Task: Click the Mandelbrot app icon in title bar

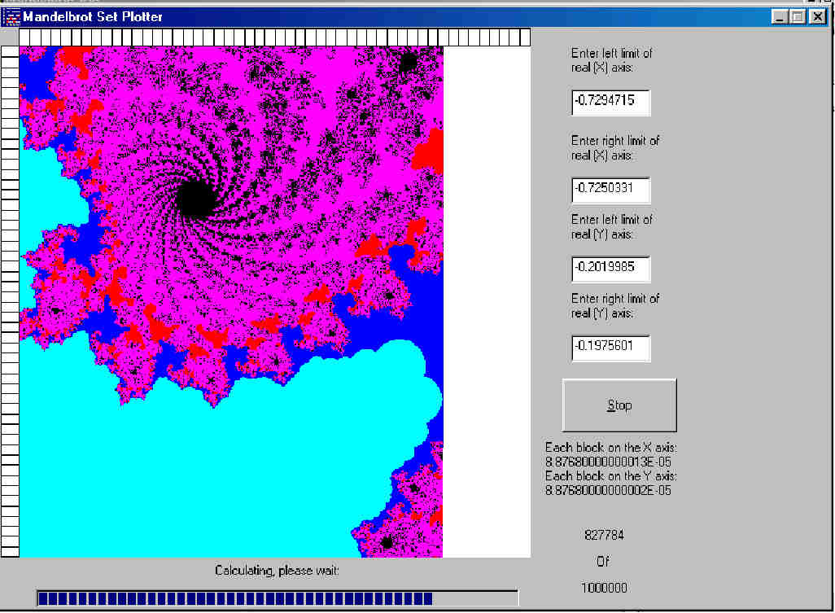Action: pyautogui.click(x=11, y=16)
